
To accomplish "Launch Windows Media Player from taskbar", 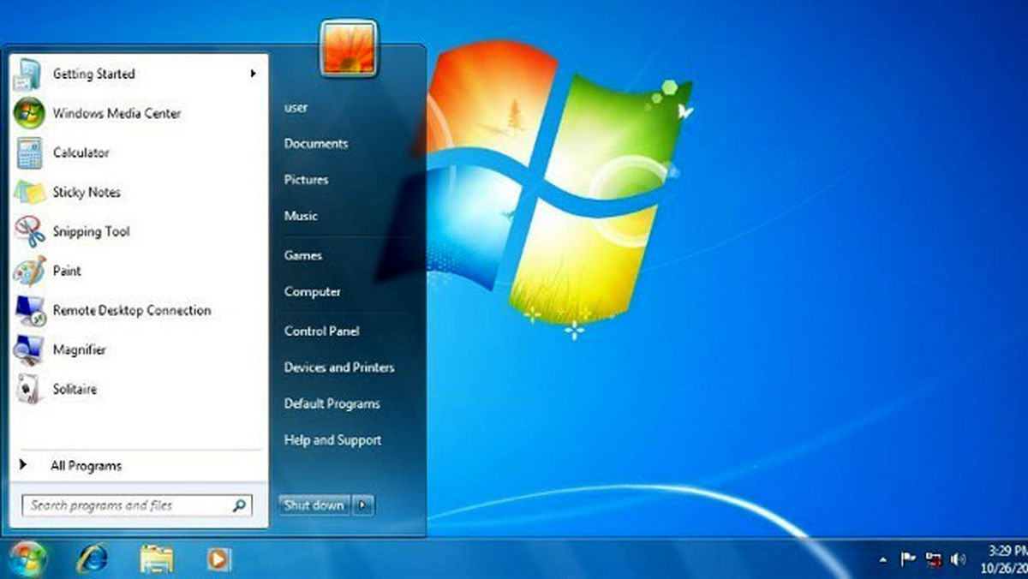I will (218, 559).
